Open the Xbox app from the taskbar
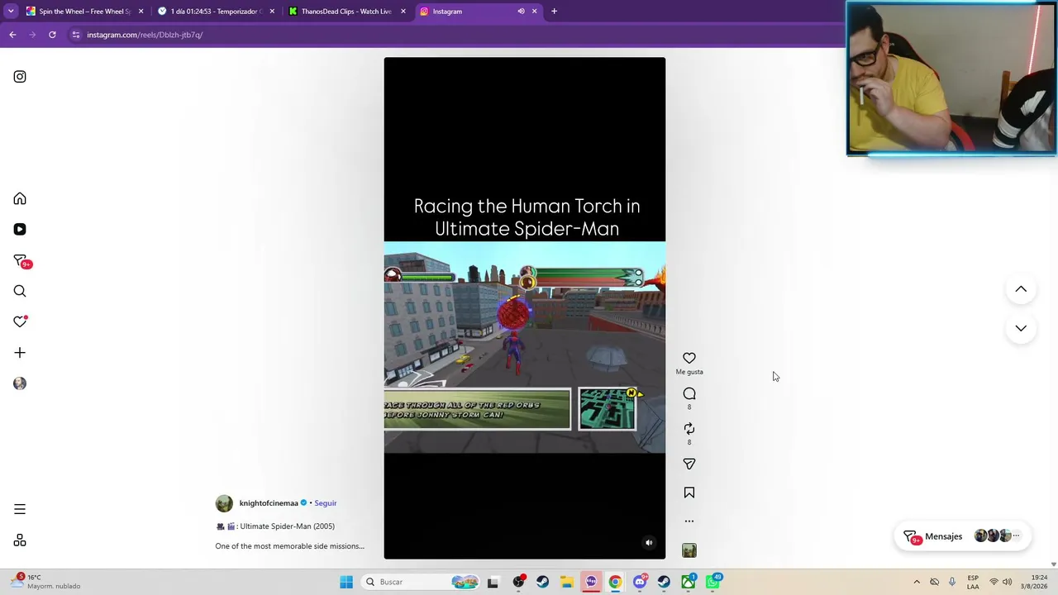This screenshot has height=595, width=1058. pos(689,583)
